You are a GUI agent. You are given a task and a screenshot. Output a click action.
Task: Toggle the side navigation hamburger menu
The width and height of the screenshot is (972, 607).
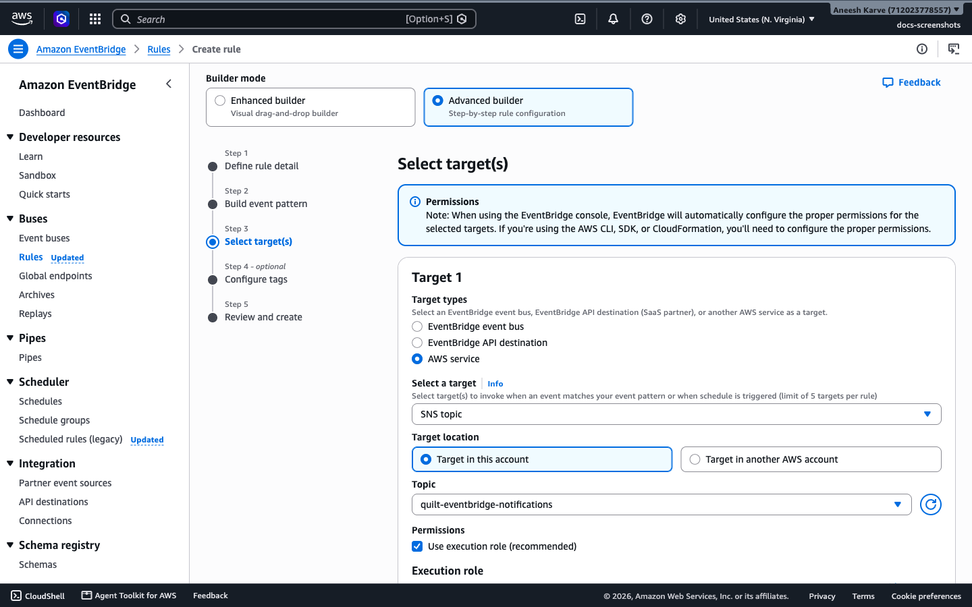tap(18, 49)
